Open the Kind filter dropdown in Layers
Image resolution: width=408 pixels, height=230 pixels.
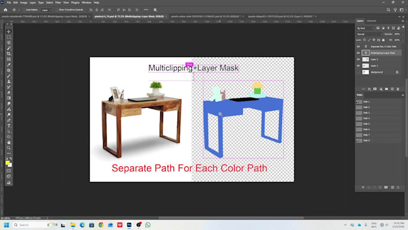tap(365, 28)
